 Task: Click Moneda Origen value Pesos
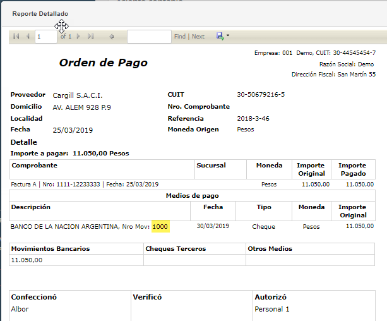point(246,130)
